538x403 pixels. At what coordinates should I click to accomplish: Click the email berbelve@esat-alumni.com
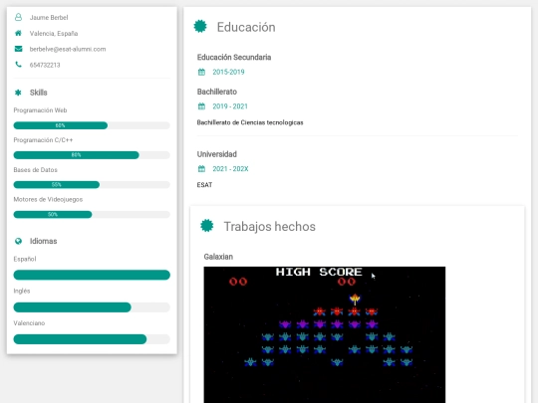tap(68, 49)
